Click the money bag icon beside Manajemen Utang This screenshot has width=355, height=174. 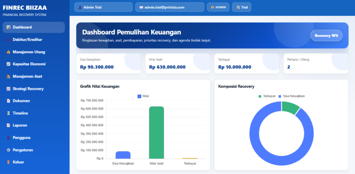pyautogui.click(x=8, y=52)
